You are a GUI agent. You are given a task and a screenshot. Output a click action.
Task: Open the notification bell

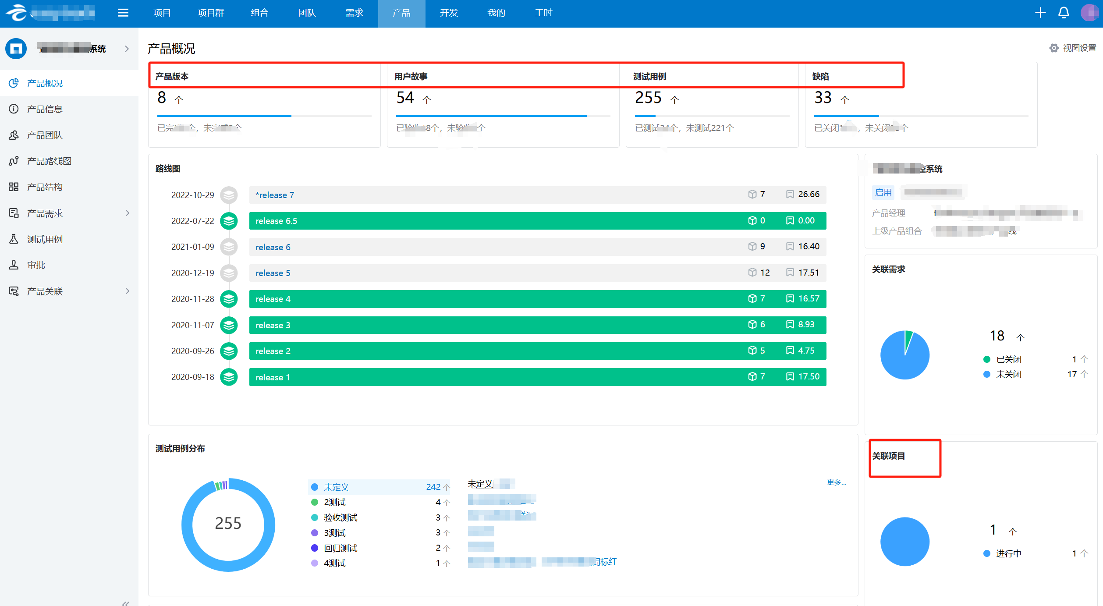coord(1064,13)
